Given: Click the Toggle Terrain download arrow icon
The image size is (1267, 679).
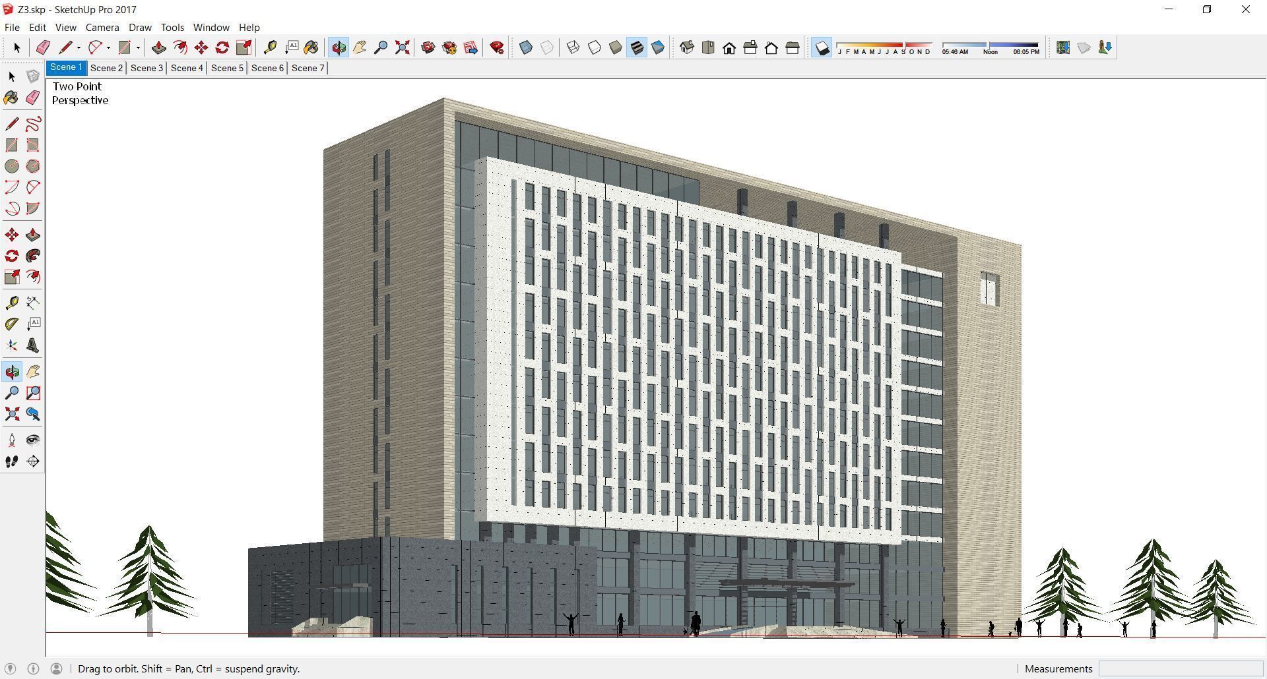Looking at the screenshot, I should (1105, 47).
